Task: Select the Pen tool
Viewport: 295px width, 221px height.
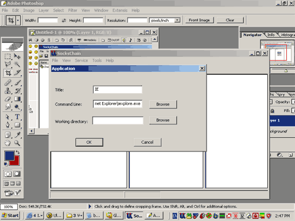Action: pyautogui.click(x=8, y=125)
